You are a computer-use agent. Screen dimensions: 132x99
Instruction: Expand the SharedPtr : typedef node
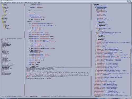pyautogui.click(x=96, y=27)
